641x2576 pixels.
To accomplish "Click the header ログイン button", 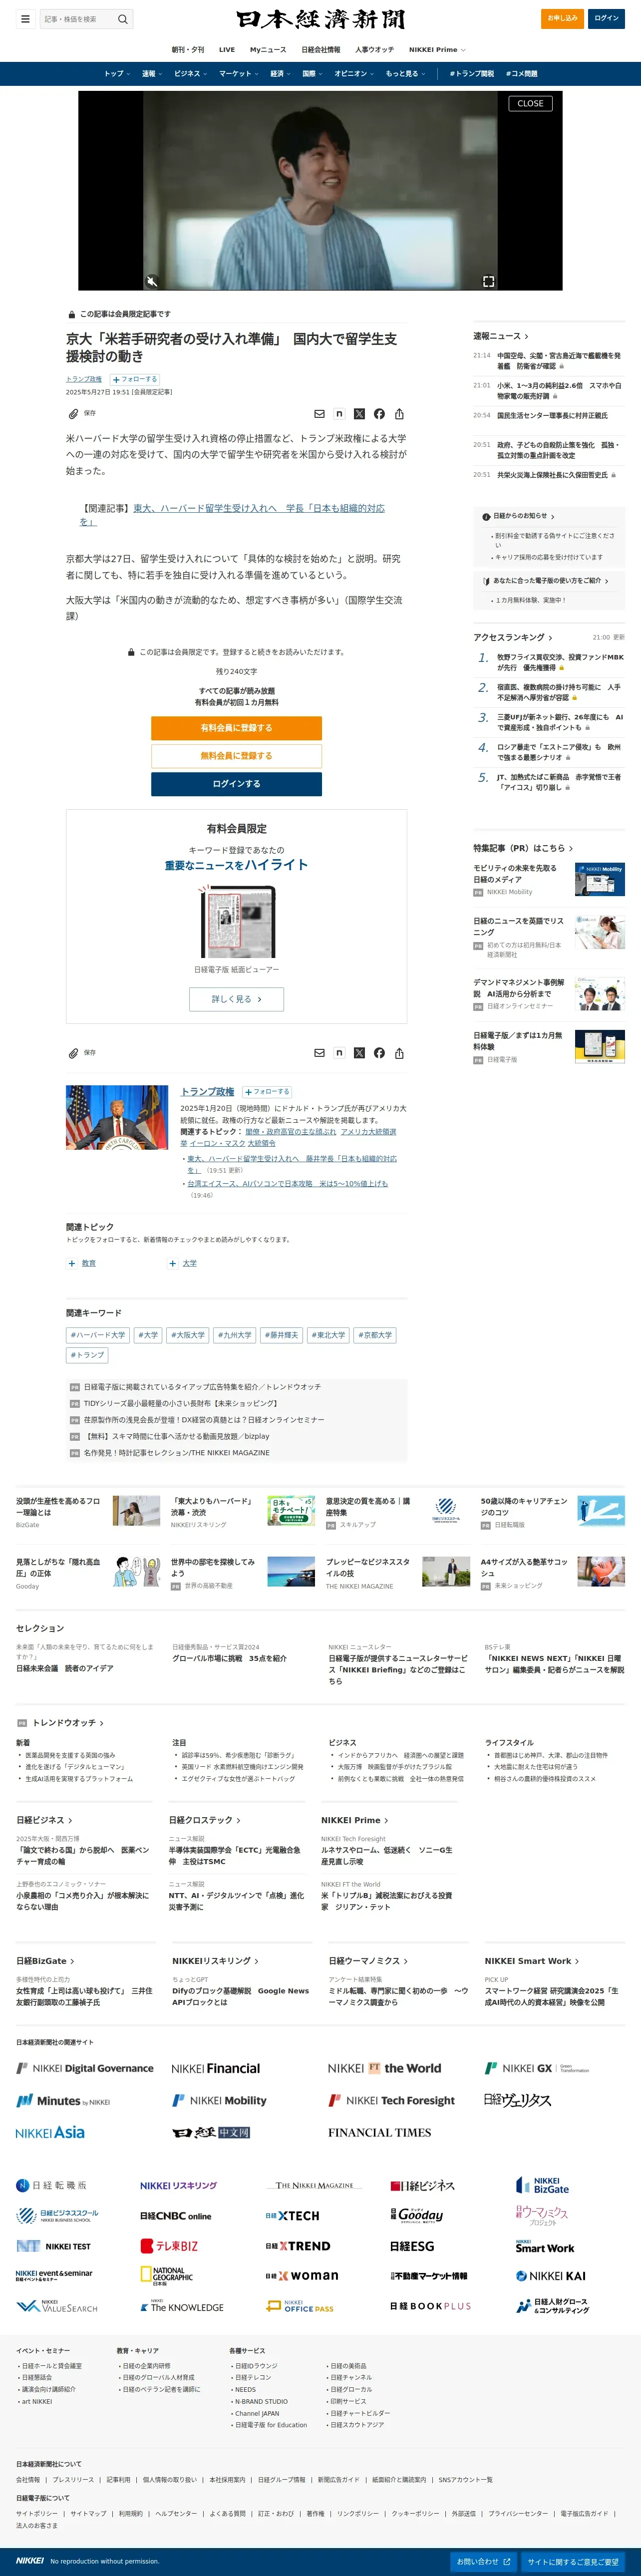I will (x=606, y=18).
